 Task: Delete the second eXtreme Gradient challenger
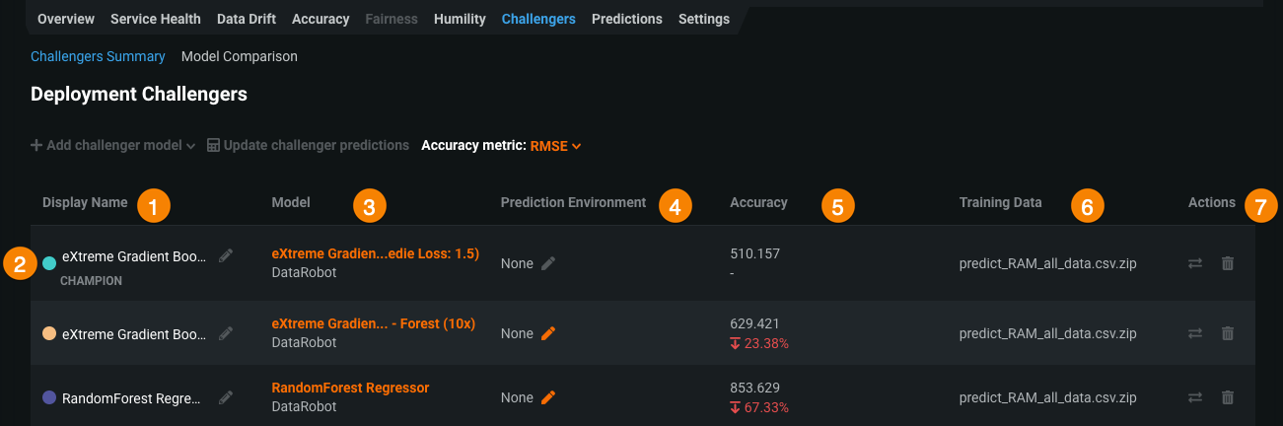[x=1228, y=333]
